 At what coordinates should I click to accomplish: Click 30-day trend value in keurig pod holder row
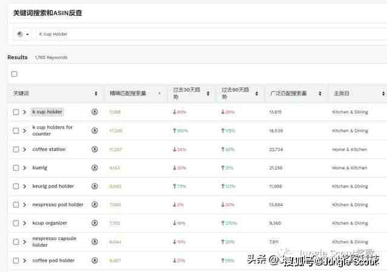point(180,186)
